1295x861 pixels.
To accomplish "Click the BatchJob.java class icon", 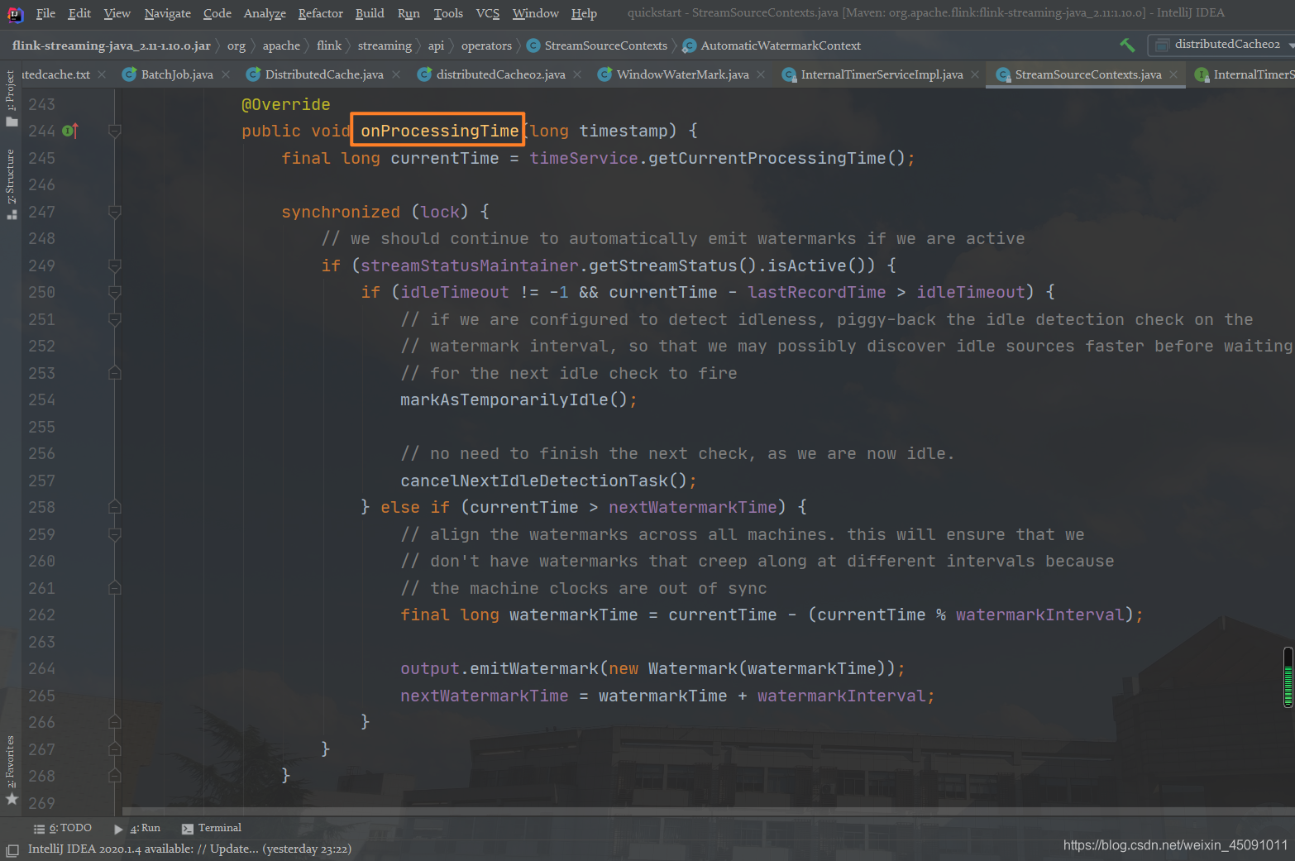I will pyautogui.click(x=129, y=74).
